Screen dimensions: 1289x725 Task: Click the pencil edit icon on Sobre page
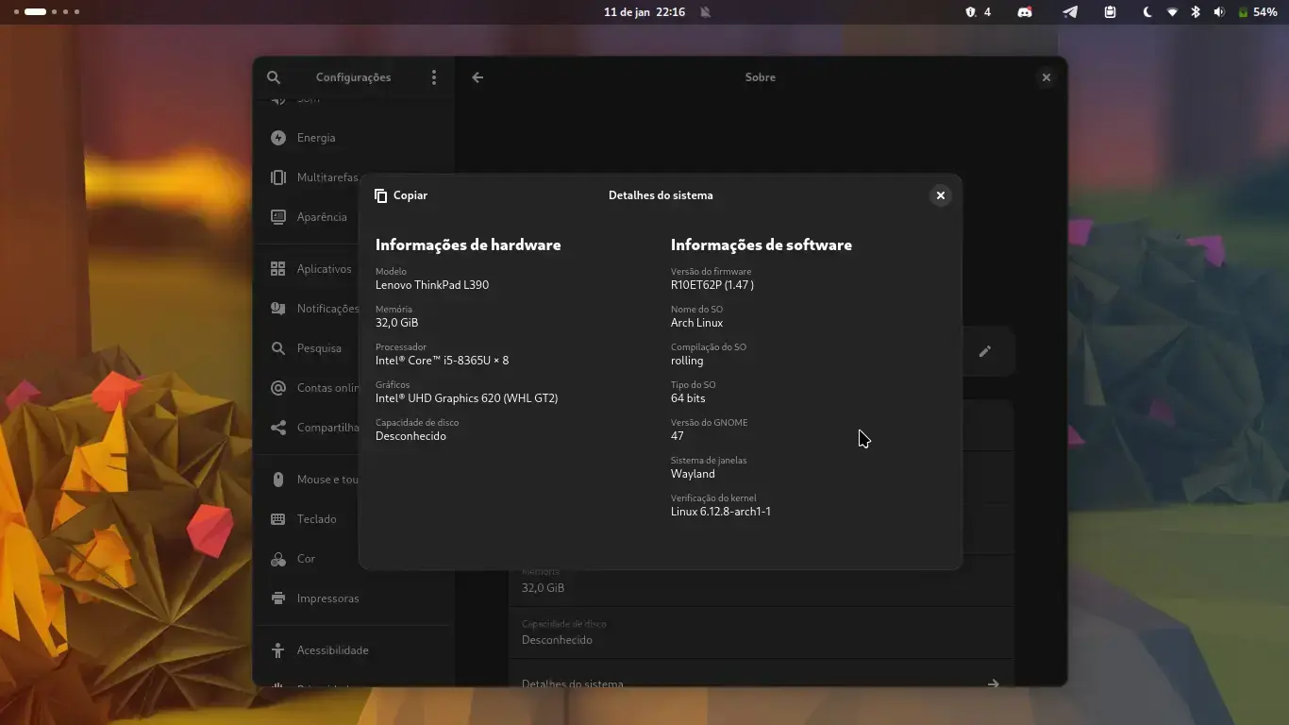(984, 351)
